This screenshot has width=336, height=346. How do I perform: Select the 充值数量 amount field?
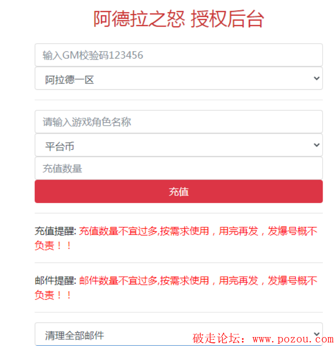(178, 168)
